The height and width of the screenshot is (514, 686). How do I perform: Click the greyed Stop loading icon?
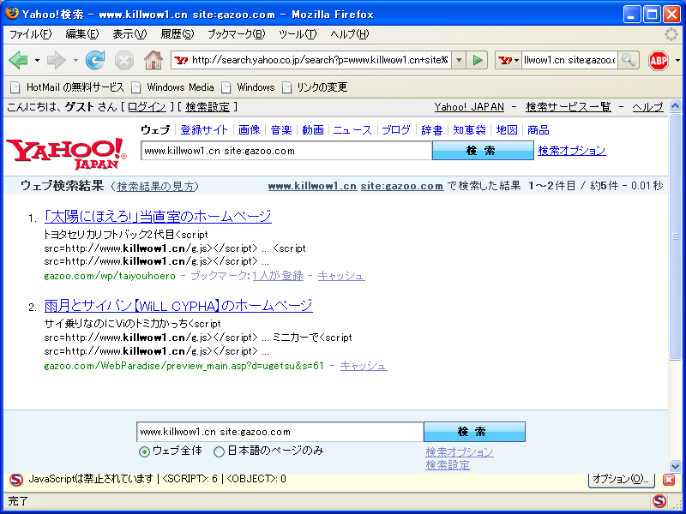(x=124, y=60)
